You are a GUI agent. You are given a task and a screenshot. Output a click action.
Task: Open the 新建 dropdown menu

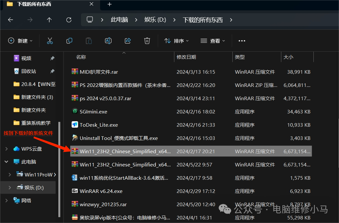20,41
